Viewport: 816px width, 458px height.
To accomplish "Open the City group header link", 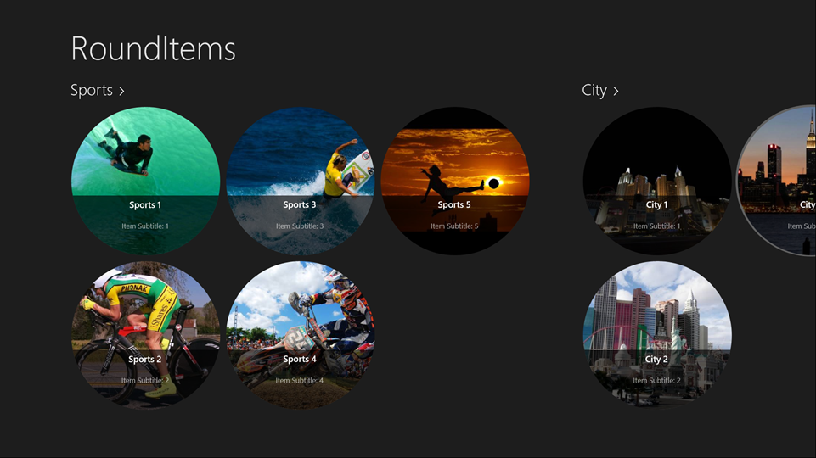I will (600, 91).
